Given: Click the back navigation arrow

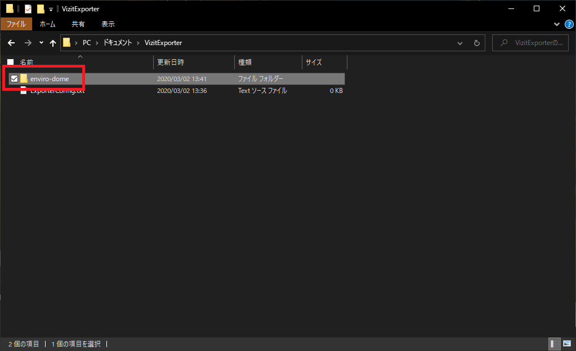Looking at the screenshot, I should (x=11, y=42).
